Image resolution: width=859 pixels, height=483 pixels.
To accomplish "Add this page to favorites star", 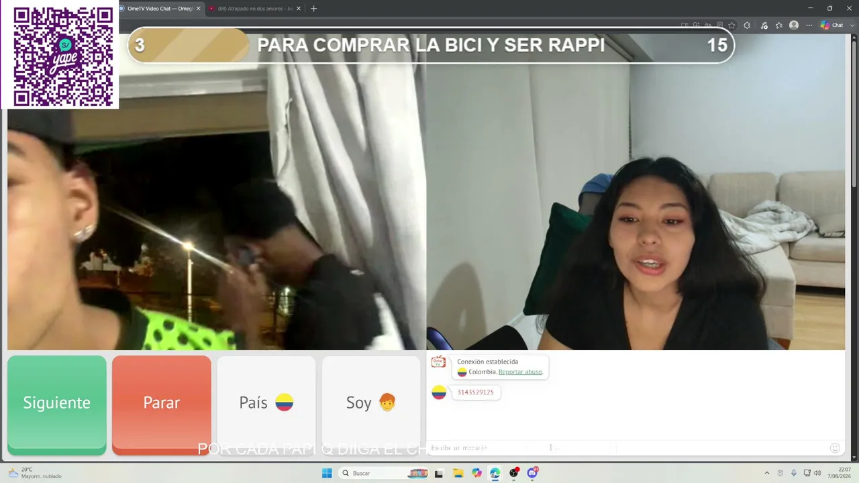I will pyautogui.click(x=731, y=25).
